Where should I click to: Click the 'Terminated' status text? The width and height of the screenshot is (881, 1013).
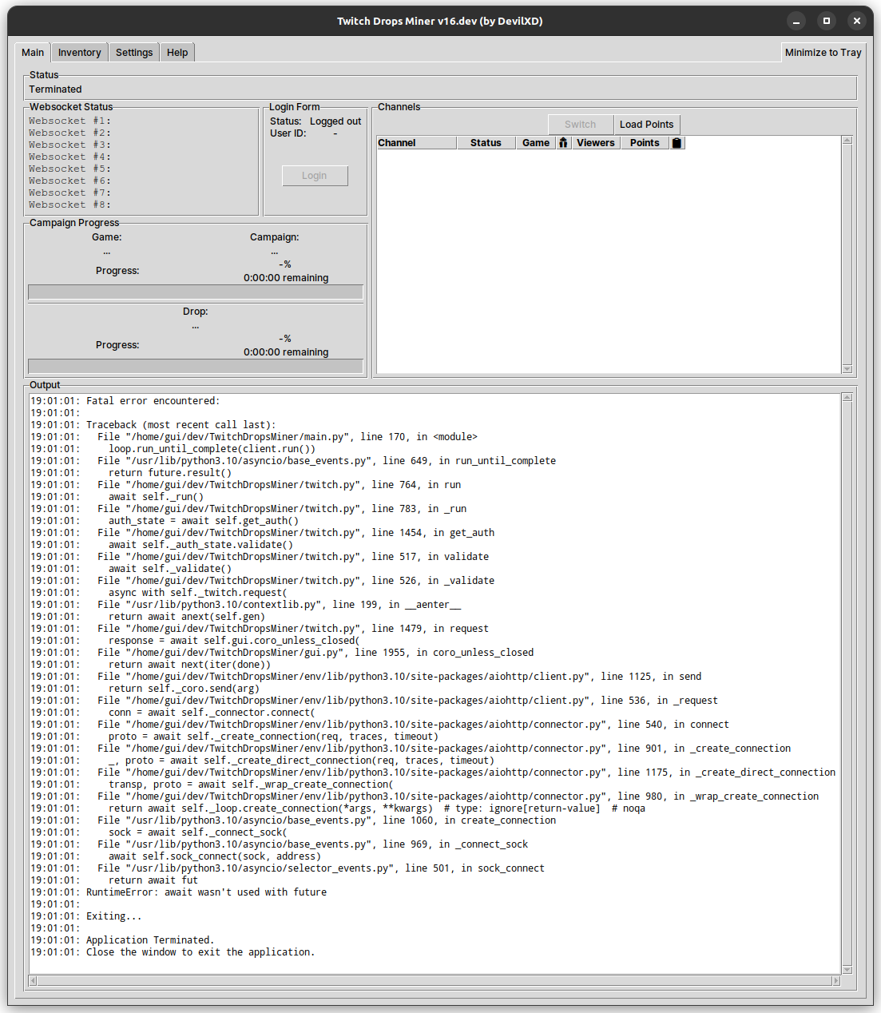tap(56, 89)
